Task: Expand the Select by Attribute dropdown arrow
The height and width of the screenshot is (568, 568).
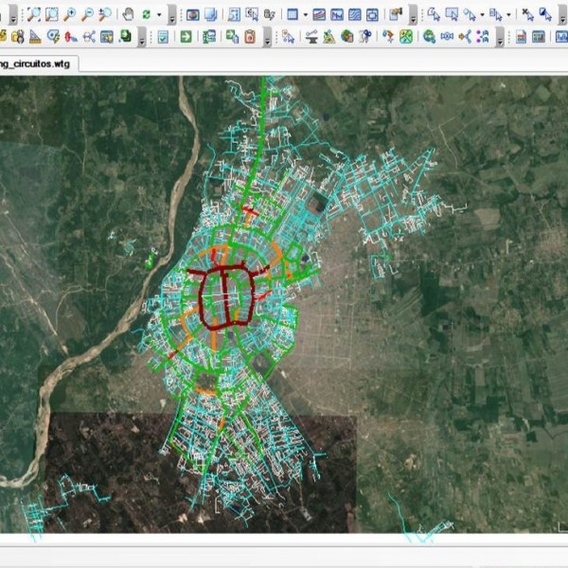Action: (x=508, y=15)
